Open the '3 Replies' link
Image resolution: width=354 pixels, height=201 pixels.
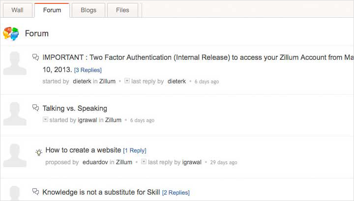click(x=88, y=70)
